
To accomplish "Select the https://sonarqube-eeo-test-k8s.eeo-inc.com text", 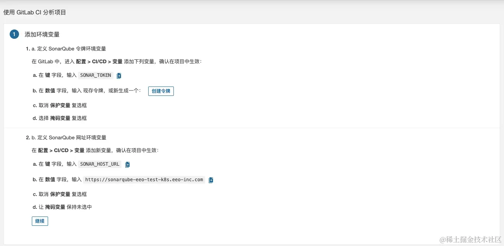I will pos(144,180).
